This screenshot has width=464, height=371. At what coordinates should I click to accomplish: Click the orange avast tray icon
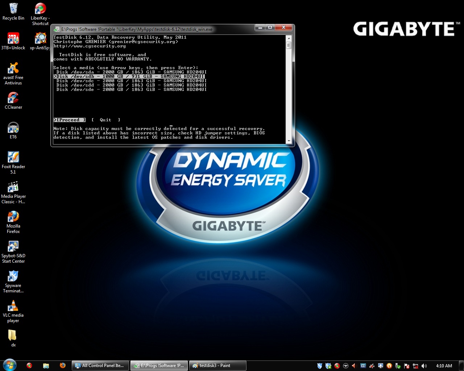pyautogui.click(x=389, y=366)
